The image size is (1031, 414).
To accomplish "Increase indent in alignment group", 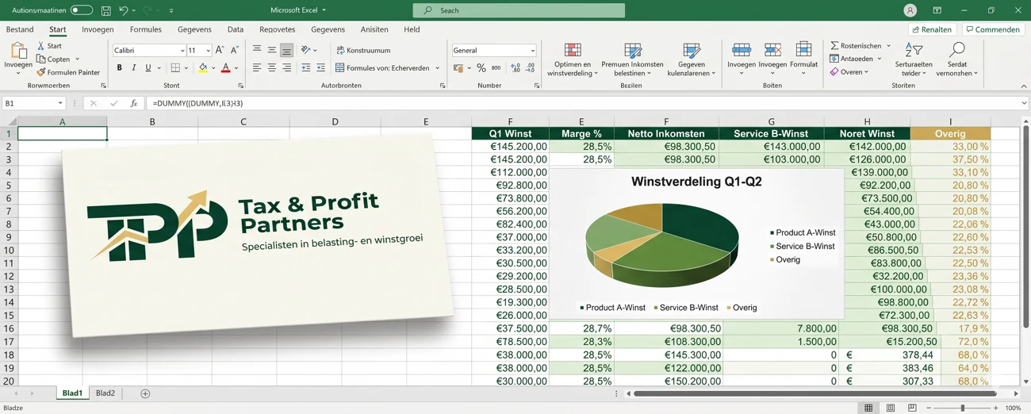I will pos(320,68).
